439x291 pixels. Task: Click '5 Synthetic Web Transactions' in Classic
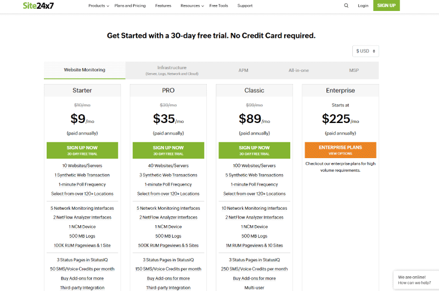tap(254, 175)
